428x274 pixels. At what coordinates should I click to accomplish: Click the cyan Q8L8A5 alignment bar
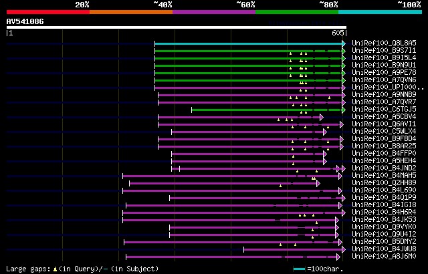coord(248,43)
